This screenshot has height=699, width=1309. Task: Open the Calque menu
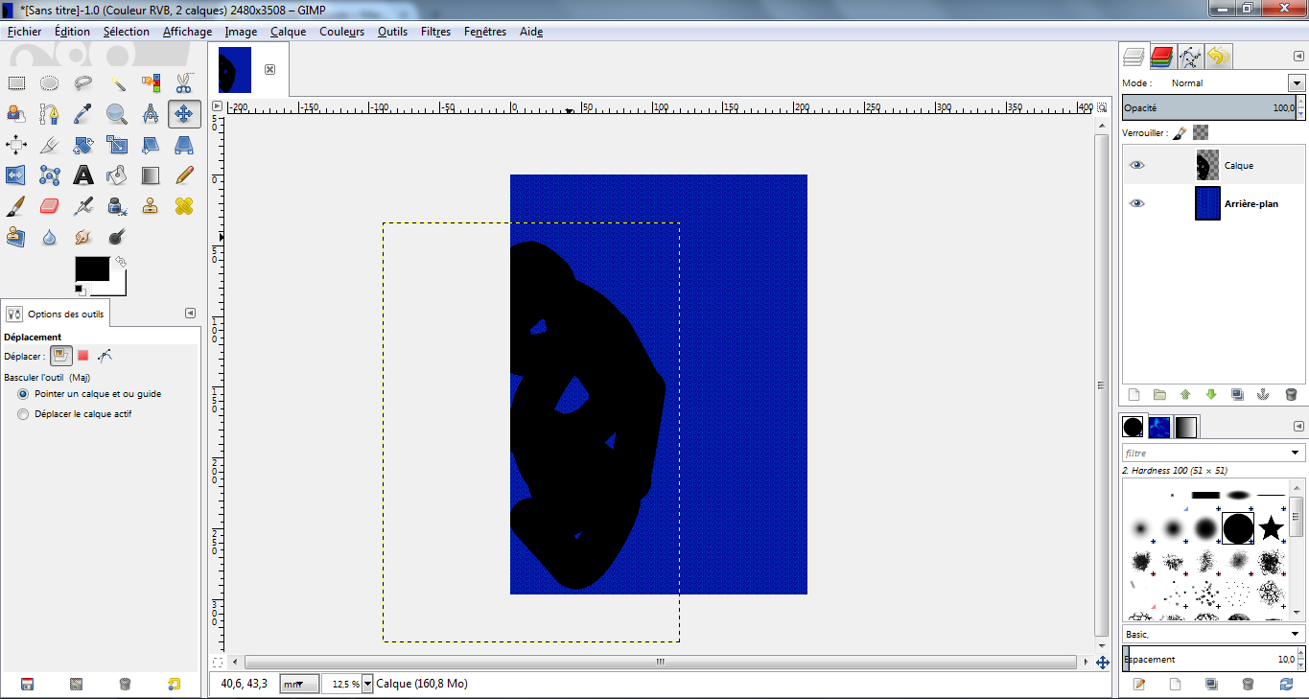288,32
